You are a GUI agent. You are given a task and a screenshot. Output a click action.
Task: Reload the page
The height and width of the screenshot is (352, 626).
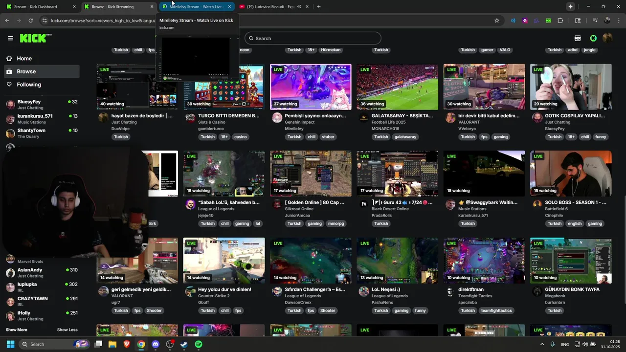30,21
